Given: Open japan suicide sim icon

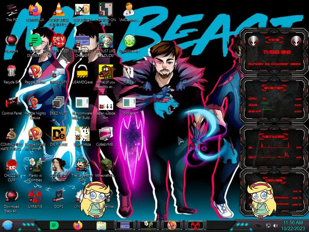Looking at the screenshot, I should (106, 103).
